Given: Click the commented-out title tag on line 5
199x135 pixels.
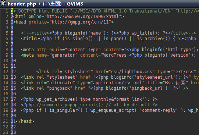Looking at the screenshot, I should tap(109, 33).
